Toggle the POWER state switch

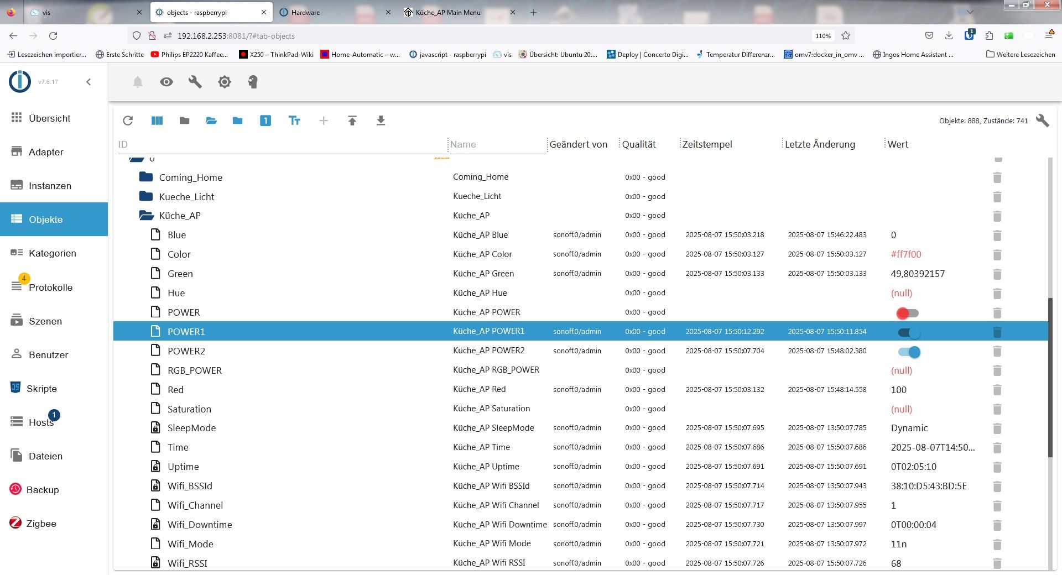[908, 313]
